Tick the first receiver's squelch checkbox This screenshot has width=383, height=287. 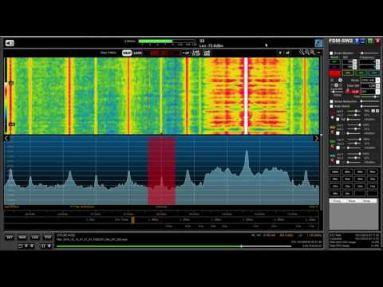(338, 119)
